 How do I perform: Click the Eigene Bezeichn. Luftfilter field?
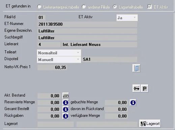pos(87,31)
